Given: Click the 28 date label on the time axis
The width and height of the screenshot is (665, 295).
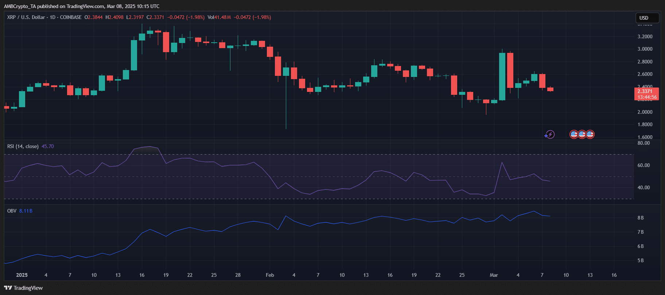Looking at the screenshot, I should point(238,275).
